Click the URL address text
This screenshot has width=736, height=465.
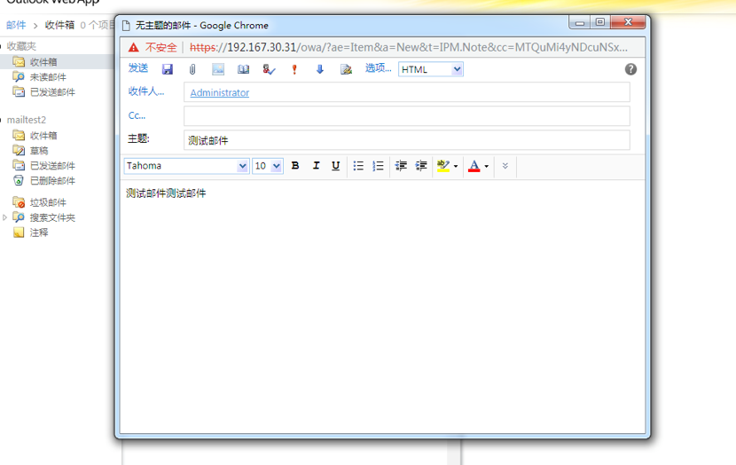coord(409,47)
